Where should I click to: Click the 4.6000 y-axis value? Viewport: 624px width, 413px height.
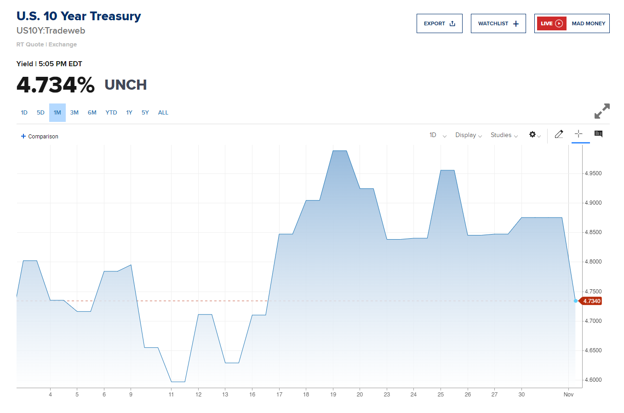(593, 380)
